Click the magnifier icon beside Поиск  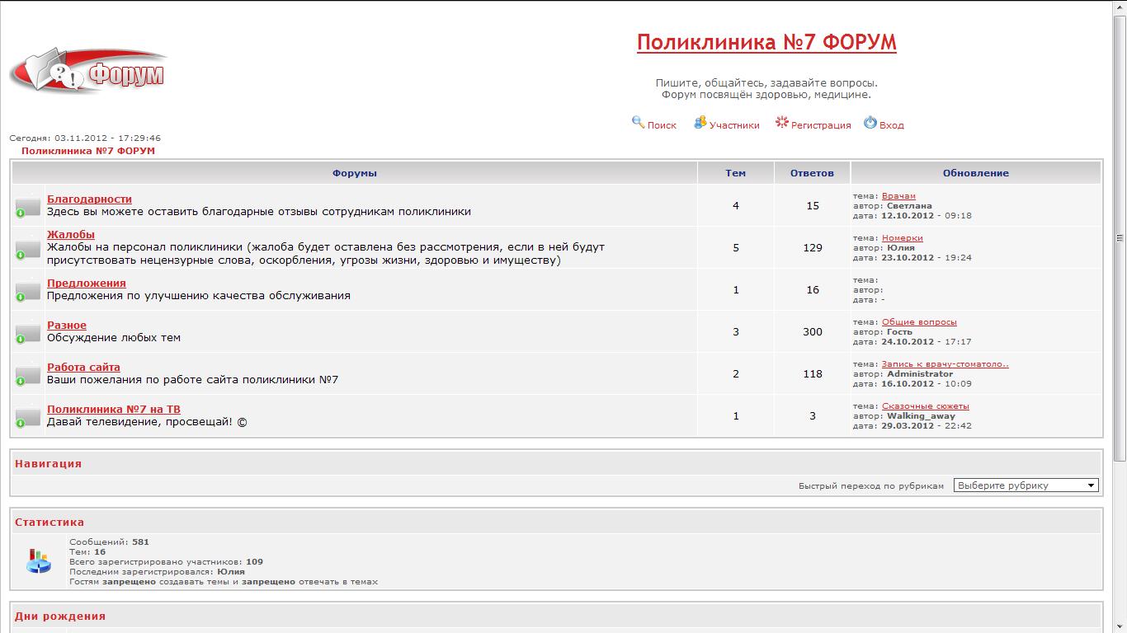click(638, 122)
